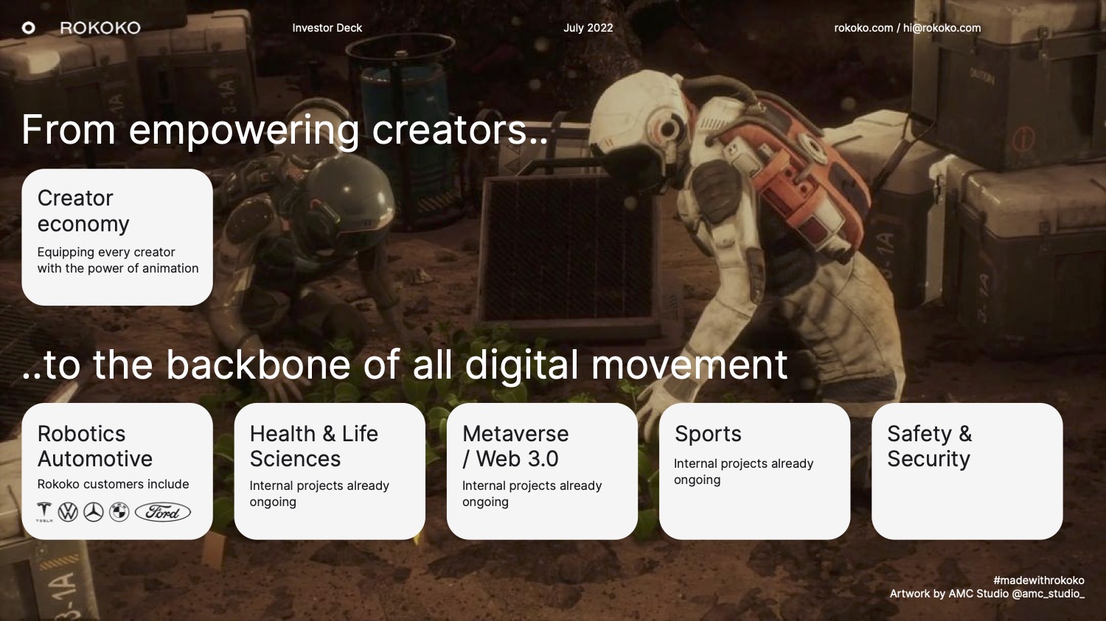Select the Robotics Automotive card title
Screen dimensions: 1106x621
[x=95, y=446]
